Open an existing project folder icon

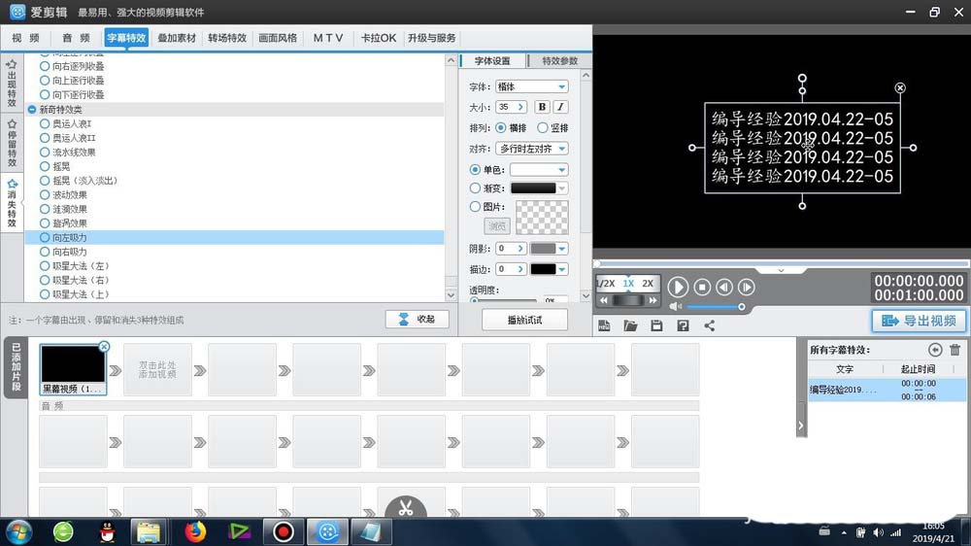630,325
